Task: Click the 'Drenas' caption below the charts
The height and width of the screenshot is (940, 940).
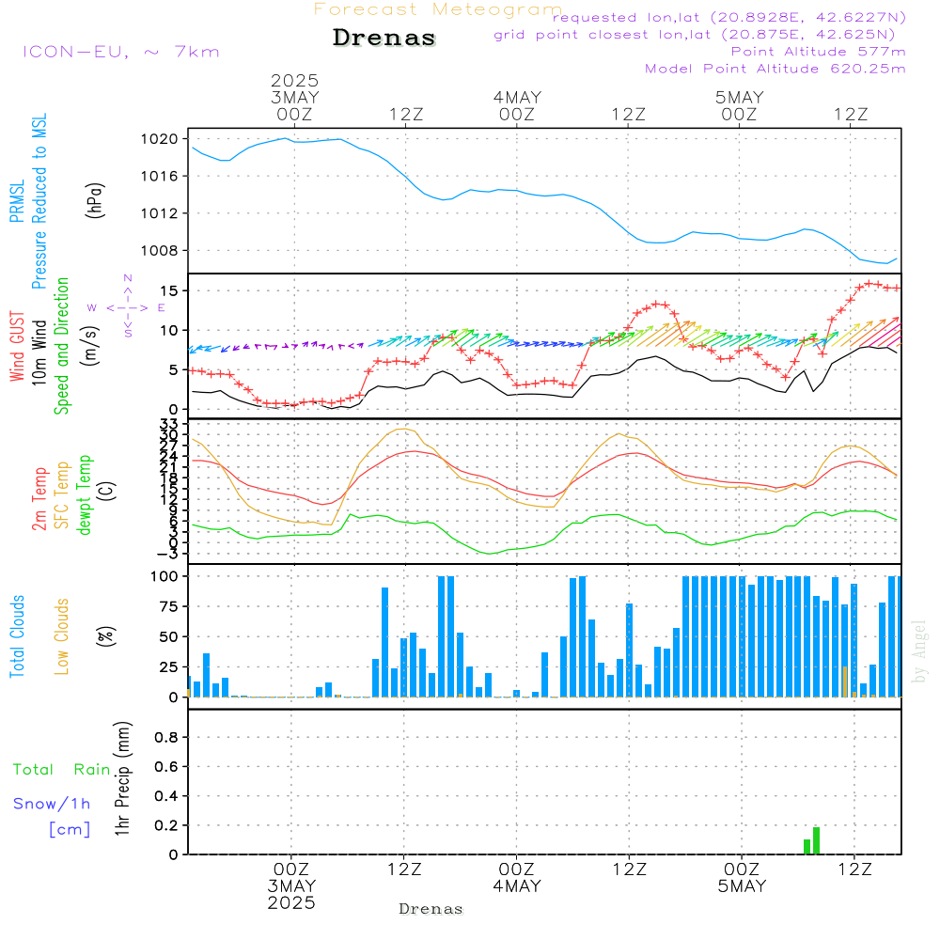Action: click(x=431, y=909)
